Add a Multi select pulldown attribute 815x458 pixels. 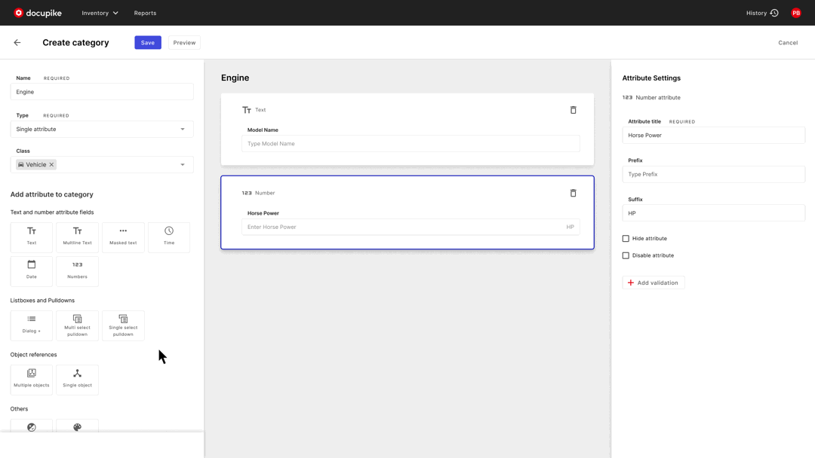click(x=77, y=325)
